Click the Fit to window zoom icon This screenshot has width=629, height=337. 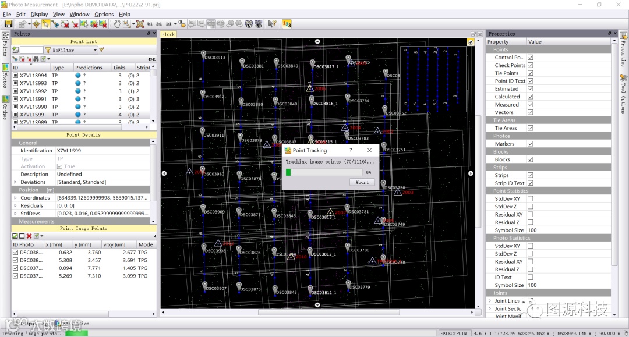[x=140, y=24]
